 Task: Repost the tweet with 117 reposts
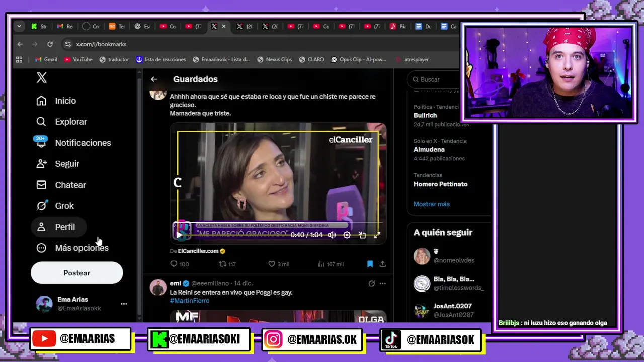[x=227, y=264]
